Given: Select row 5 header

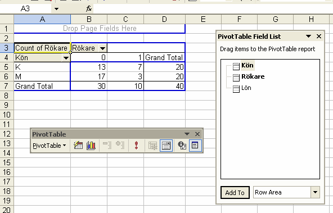Looking at the screenshot, I should point(7,67).
